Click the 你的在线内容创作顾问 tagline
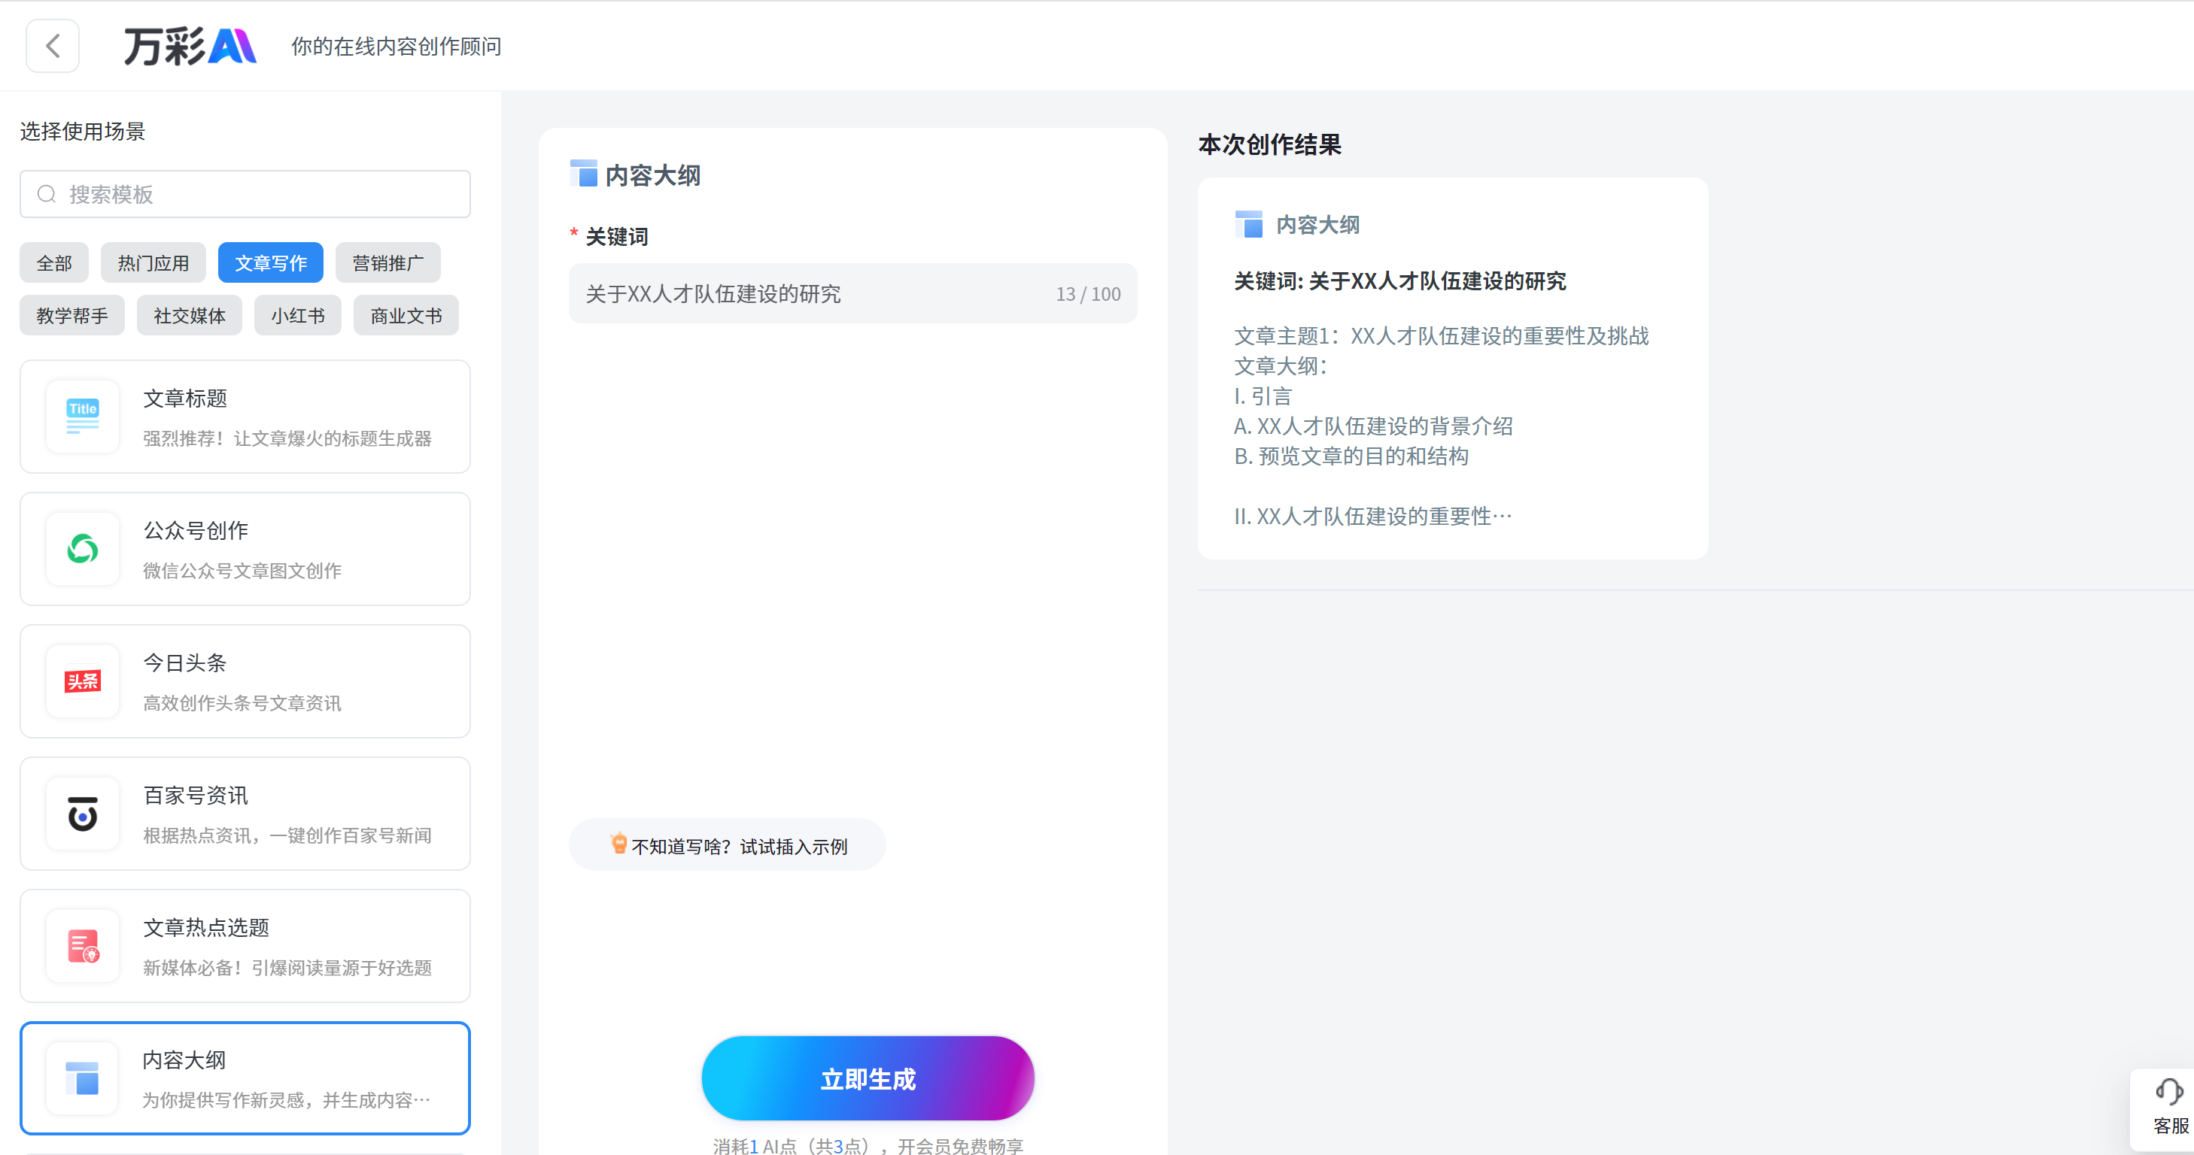 coord(396,46)
